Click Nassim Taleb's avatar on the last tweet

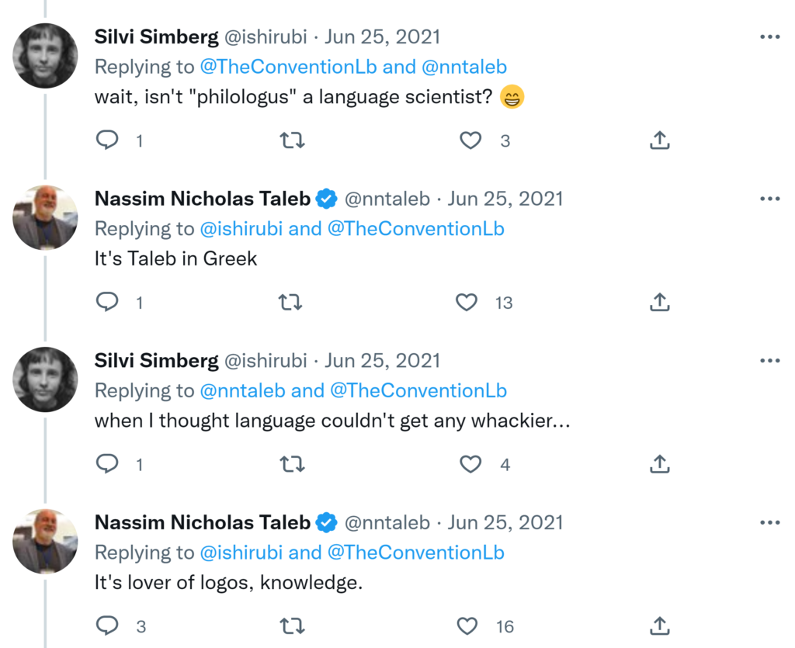46,541
